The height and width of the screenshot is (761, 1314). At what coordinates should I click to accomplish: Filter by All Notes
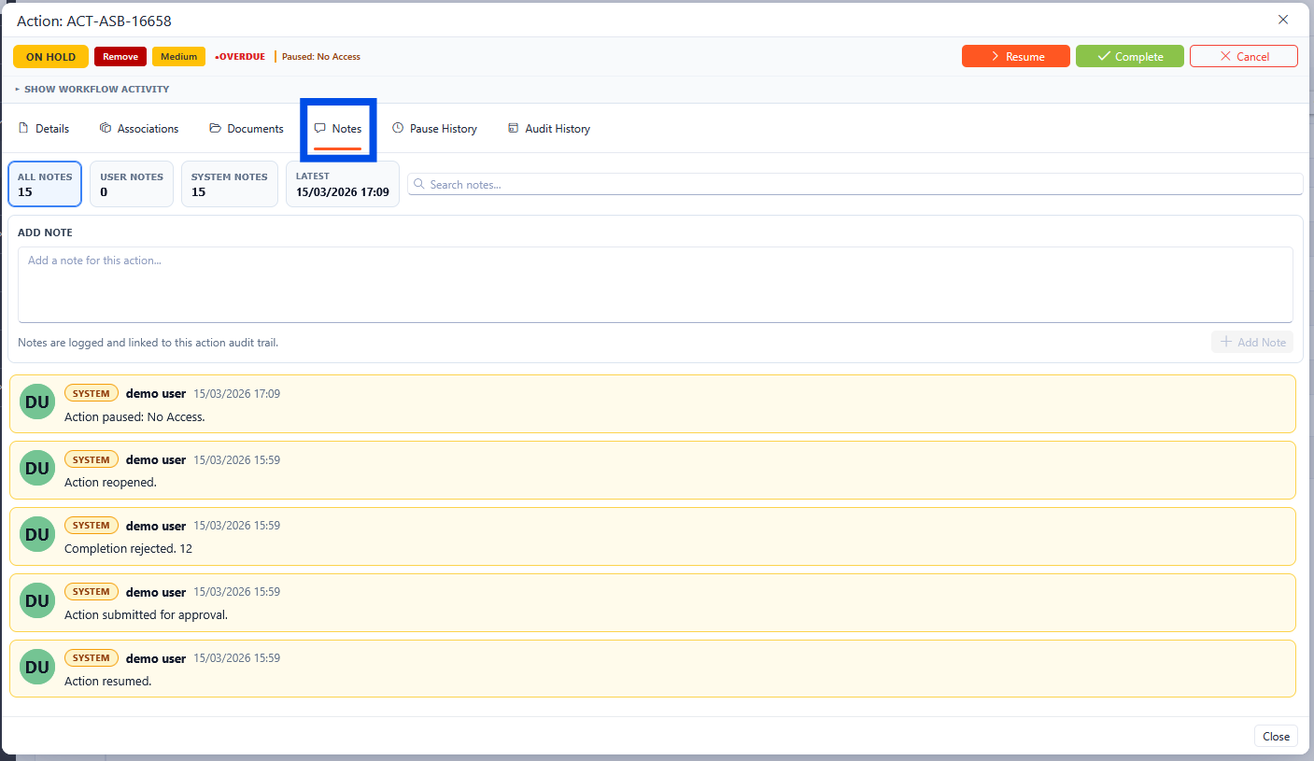click(45, 184)
